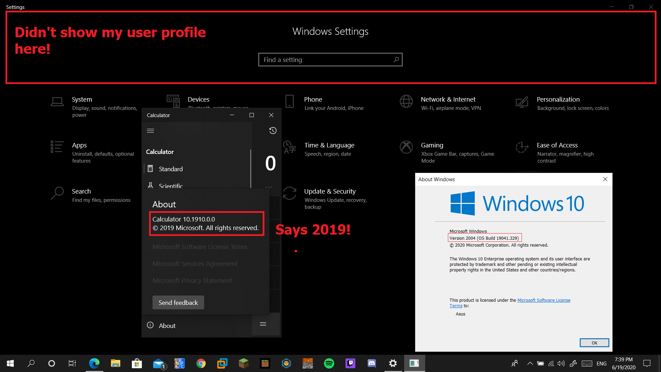Viewport: 661px width, 372px height.
Task: Open Twitch from taskbar
Action: click(x=350, y=363)
